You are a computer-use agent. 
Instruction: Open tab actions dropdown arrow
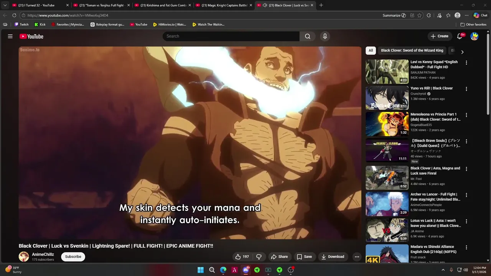[x=5, y=5]
